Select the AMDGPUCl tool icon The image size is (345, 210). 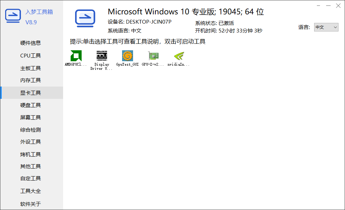point(76,56)
